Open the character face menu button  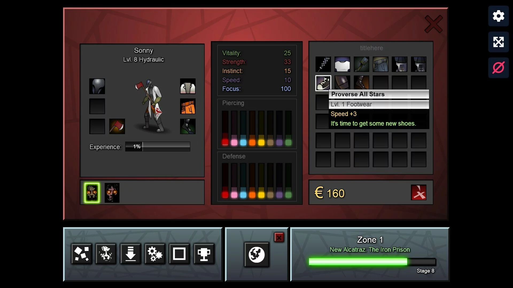point(106,254)
